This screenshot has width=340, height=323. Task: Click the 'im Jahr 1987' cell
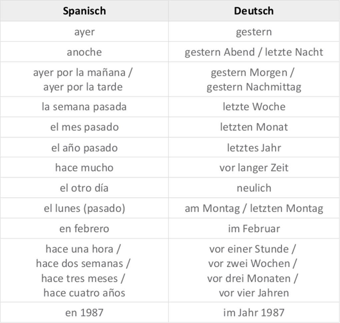254,313
